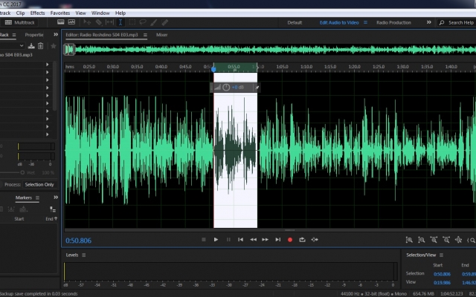The width and height of the screenshot is (476, 297).
Task: Expand hidden panels next to Properties tab
Action: point(56,35)
